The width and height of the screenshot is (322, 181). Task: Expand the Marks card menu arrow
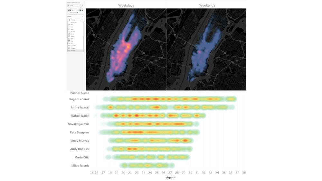(x=82, y=16)
